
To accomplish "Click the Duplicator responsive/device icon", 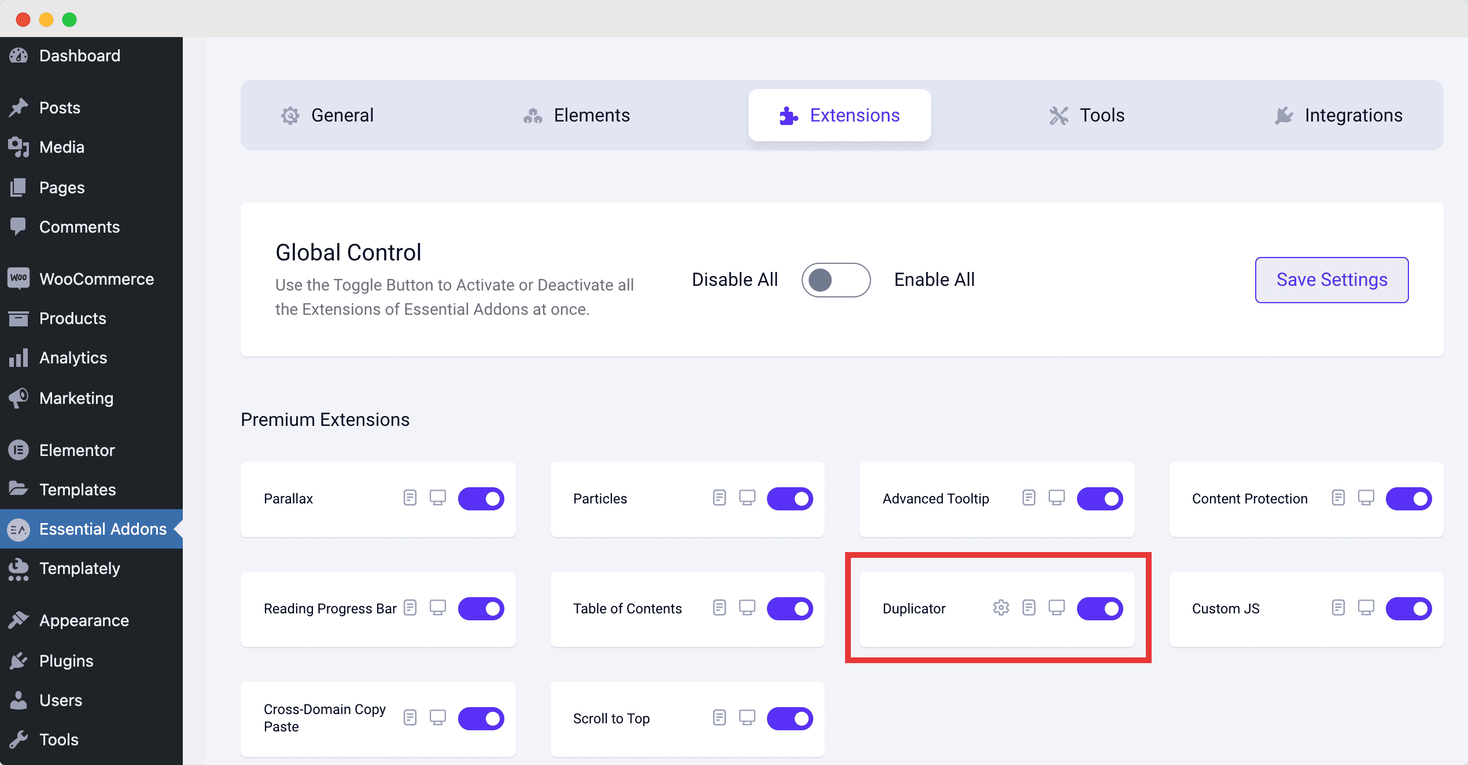I will click(x=1056, y=608).
